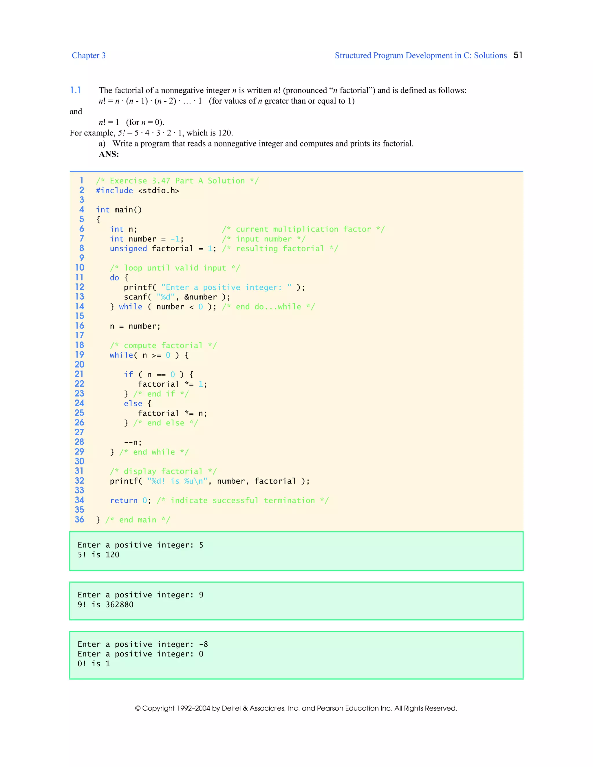
Task: Click the comment 'end main'
Action: pyautogui.click(x=138, y=520)
